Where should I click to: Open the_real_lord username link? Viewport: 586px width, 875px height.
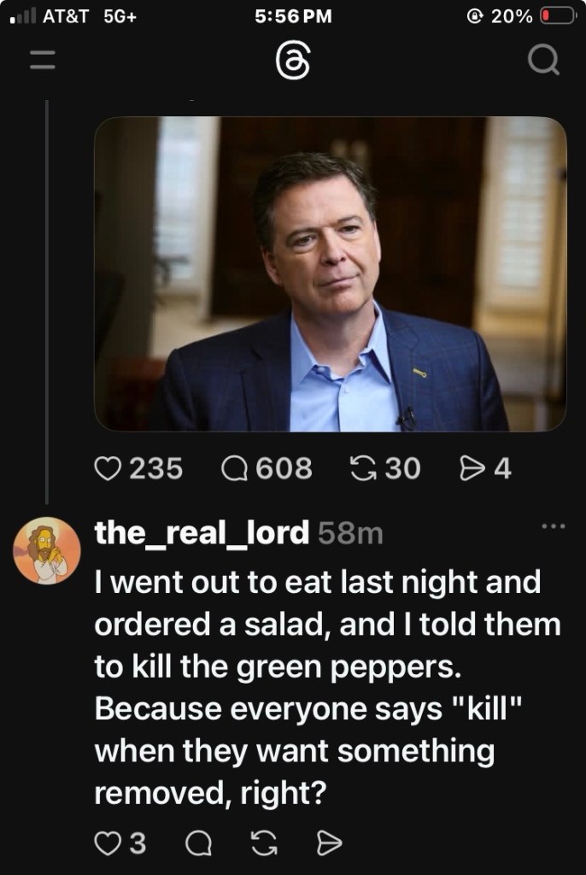(x=201, y=533)
